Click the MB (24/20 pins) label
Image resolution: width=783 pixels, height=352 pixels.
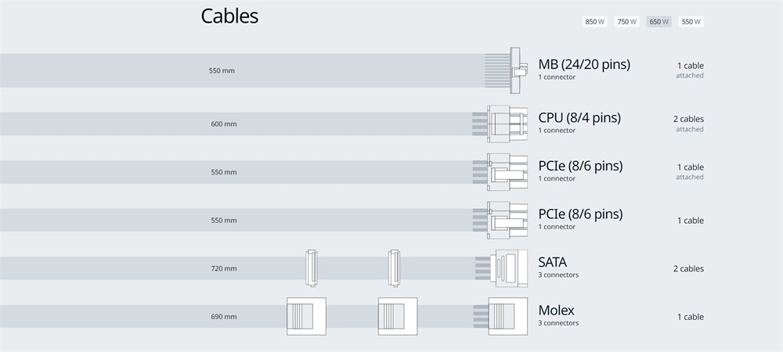point(584,64)
